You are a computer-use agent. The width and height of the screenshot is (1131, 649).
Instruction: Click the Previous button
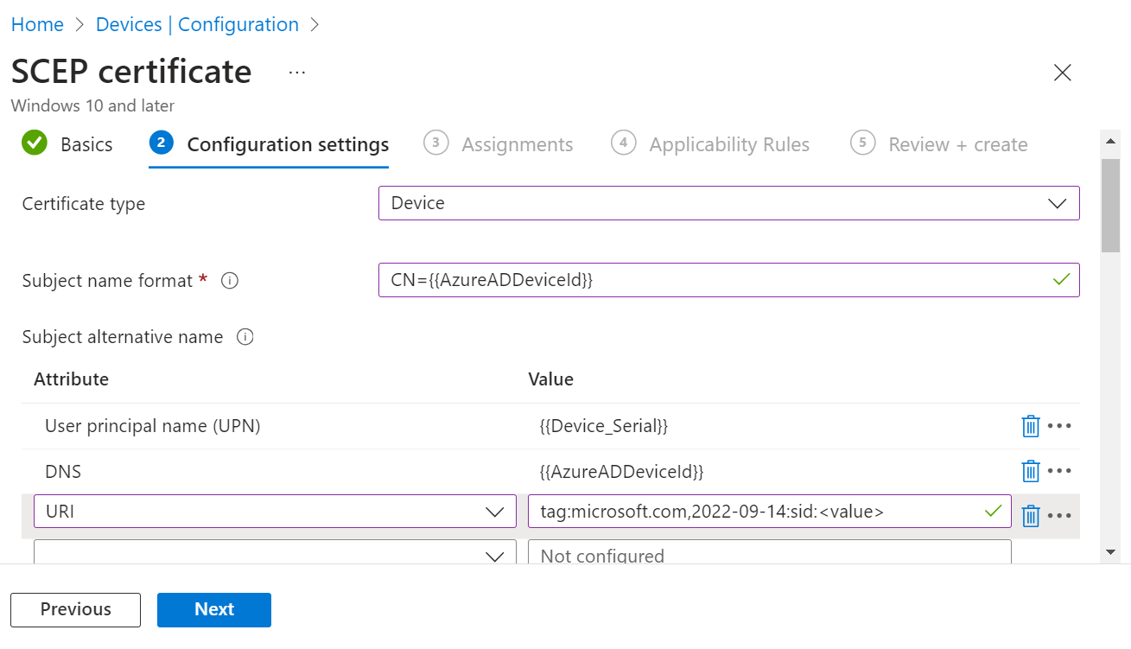(75, 609)
